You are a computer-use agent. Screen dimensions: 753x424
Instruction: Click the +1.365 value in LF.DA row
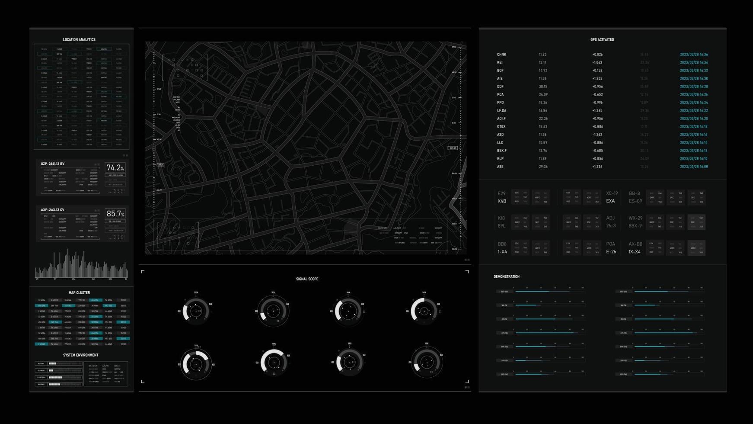(x=597, y=111)
